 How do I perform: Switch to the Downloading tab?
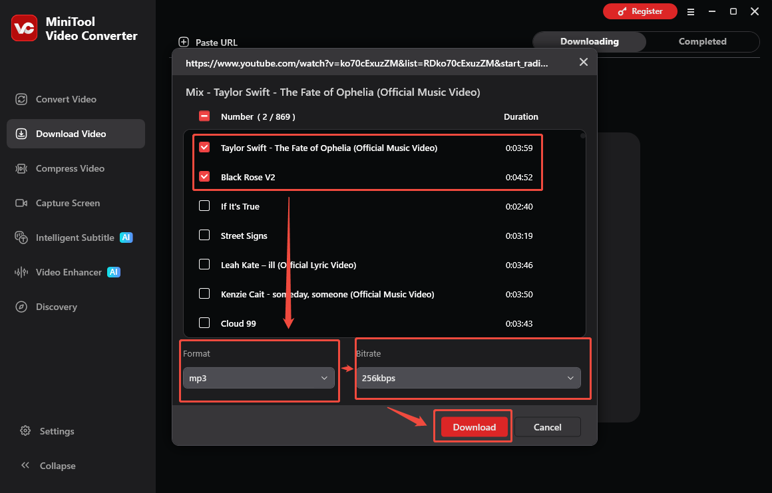tap(590, 42)
